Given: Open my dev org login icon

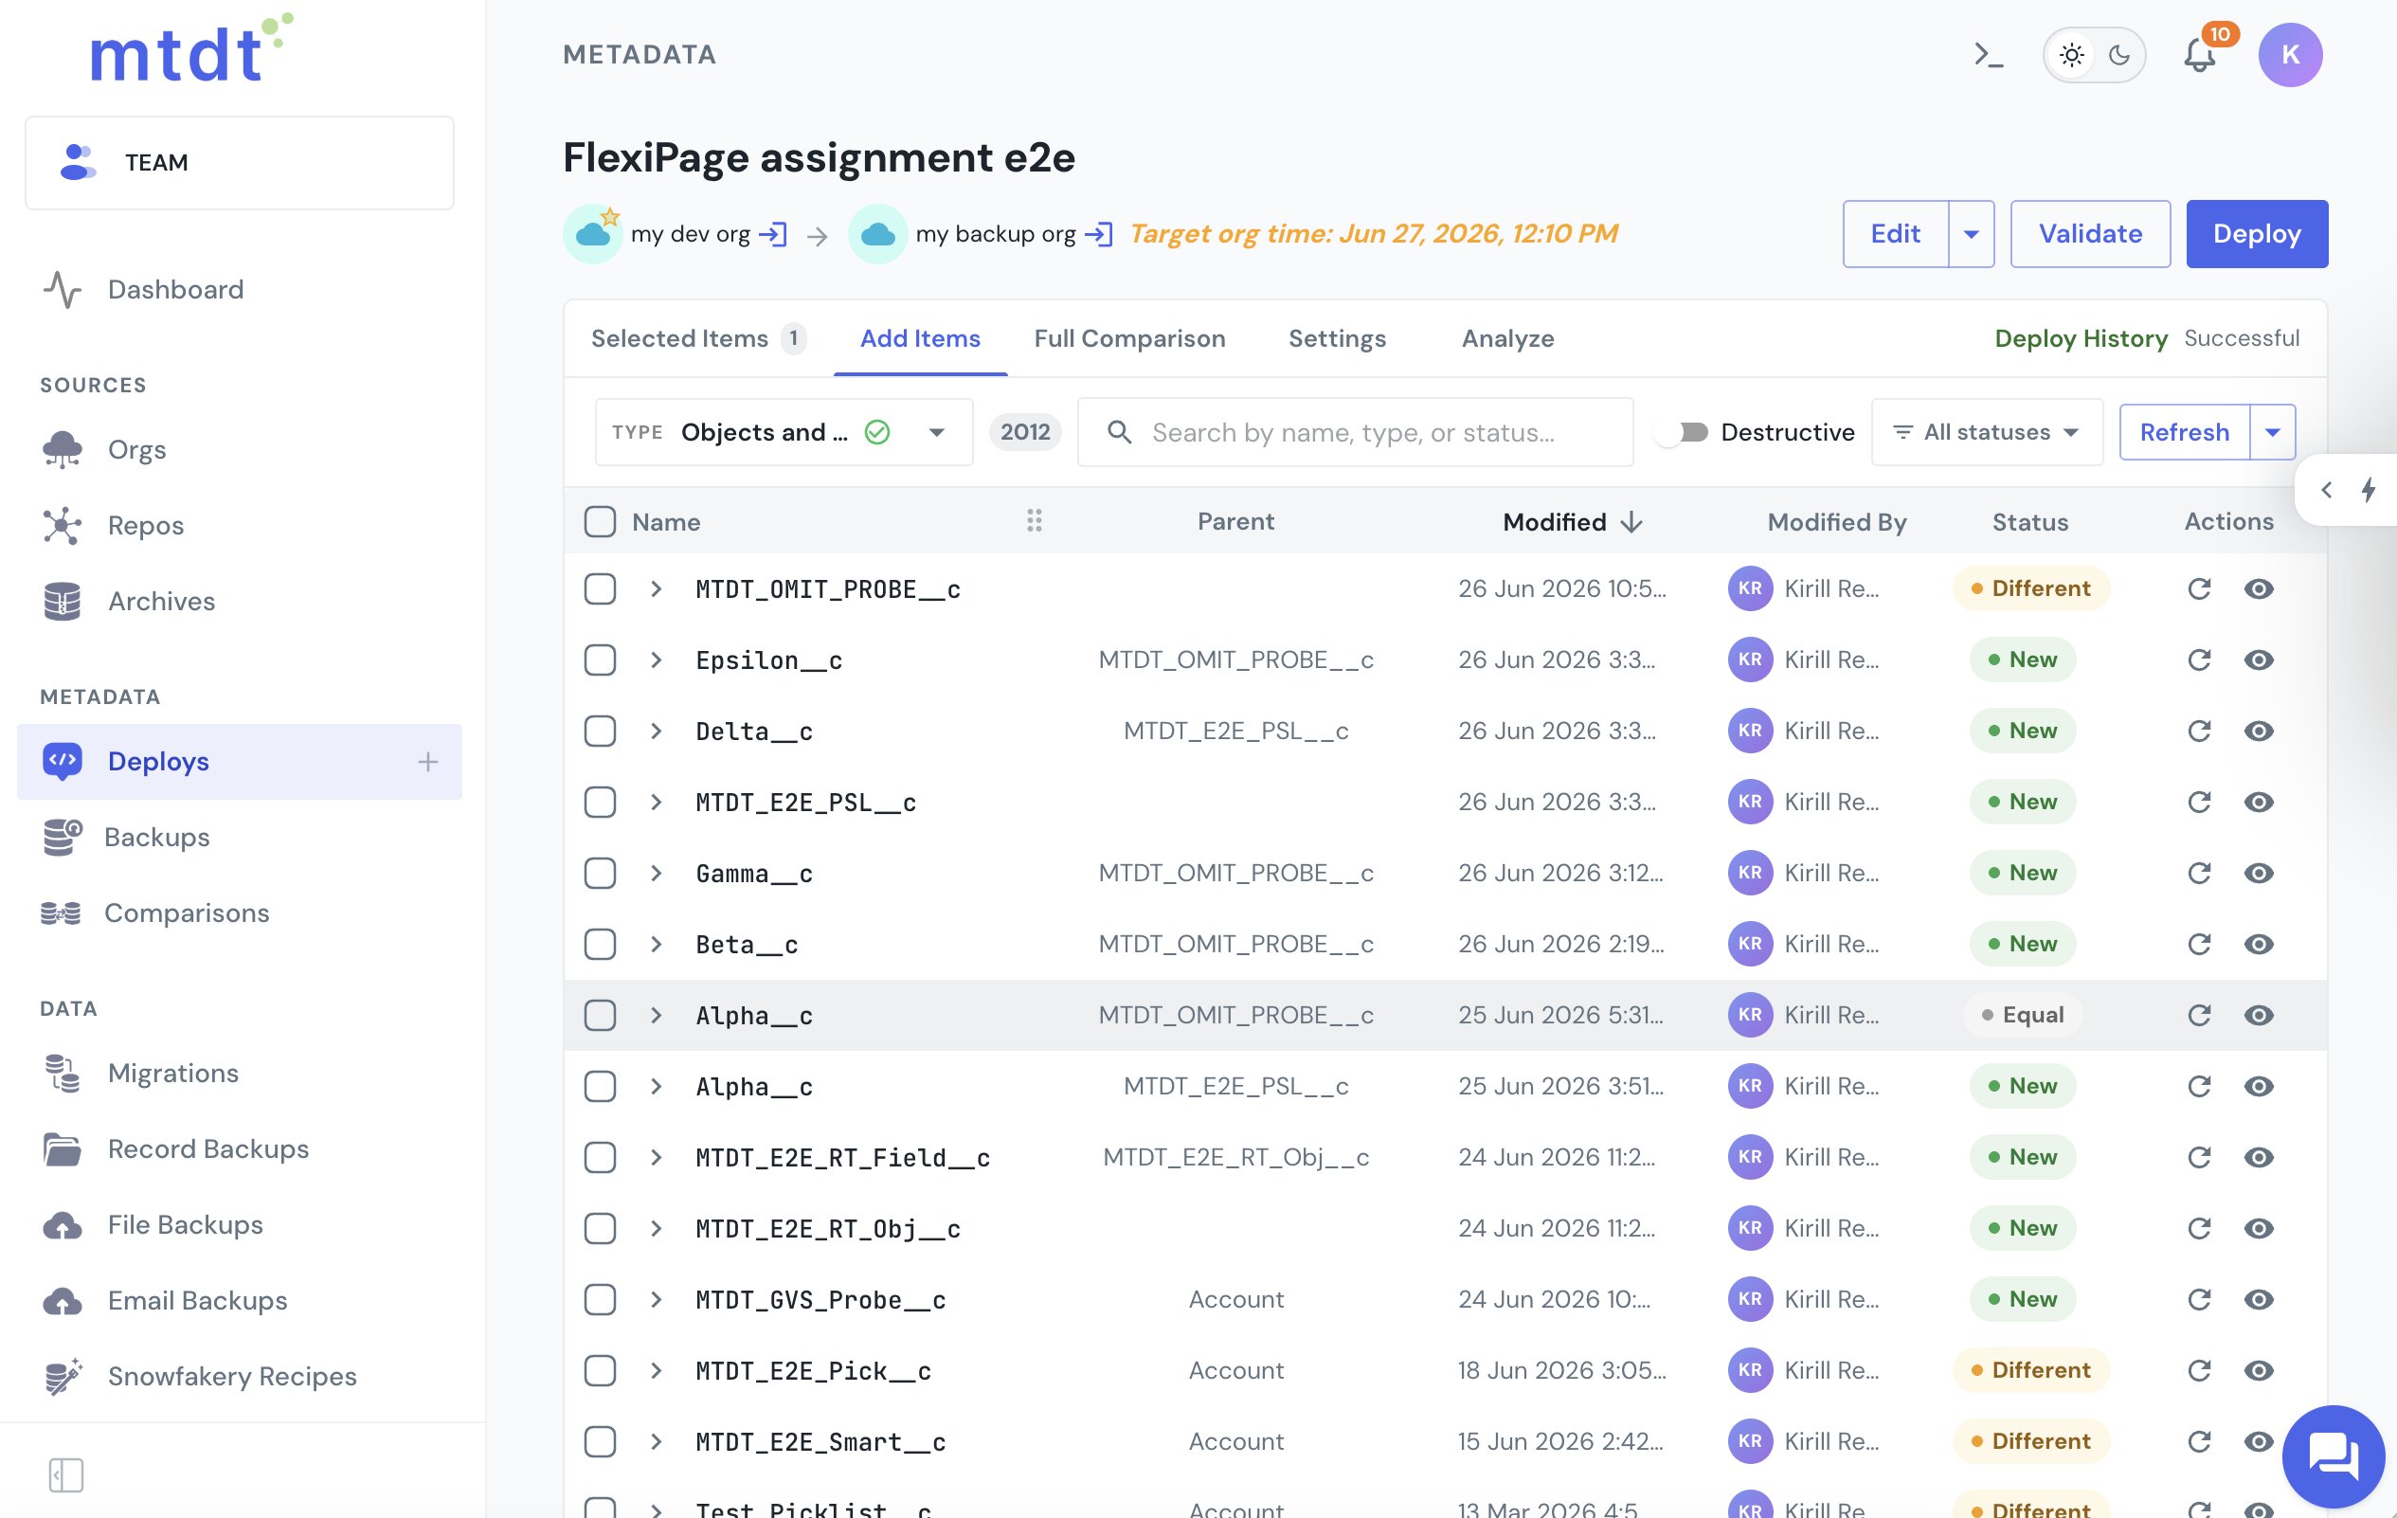Looking at the screenshot, I should tap(773, 234).
